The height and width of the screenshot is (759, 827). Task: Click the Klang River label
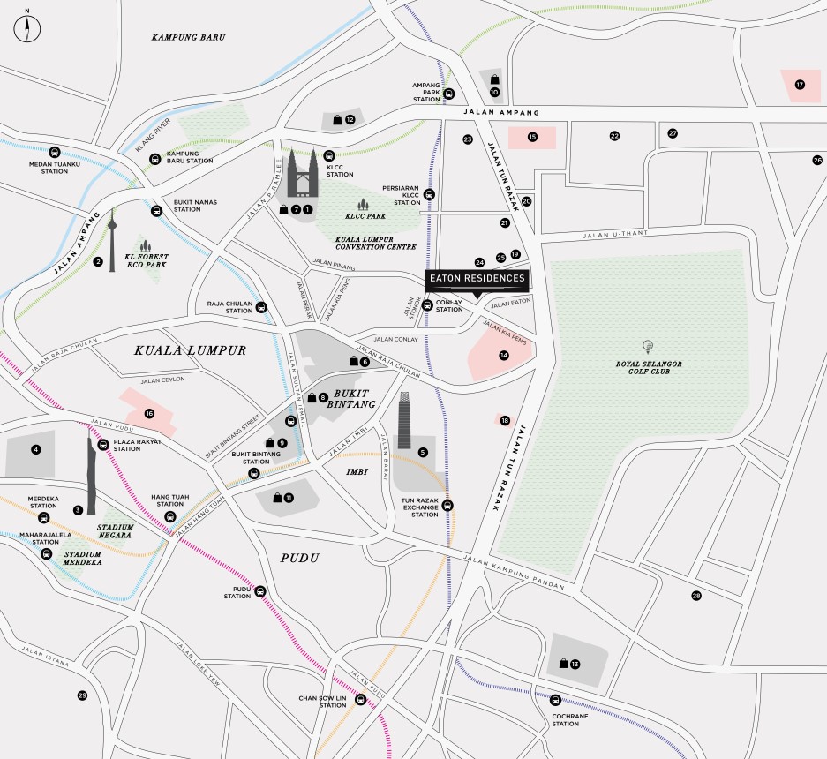point(153,135)
